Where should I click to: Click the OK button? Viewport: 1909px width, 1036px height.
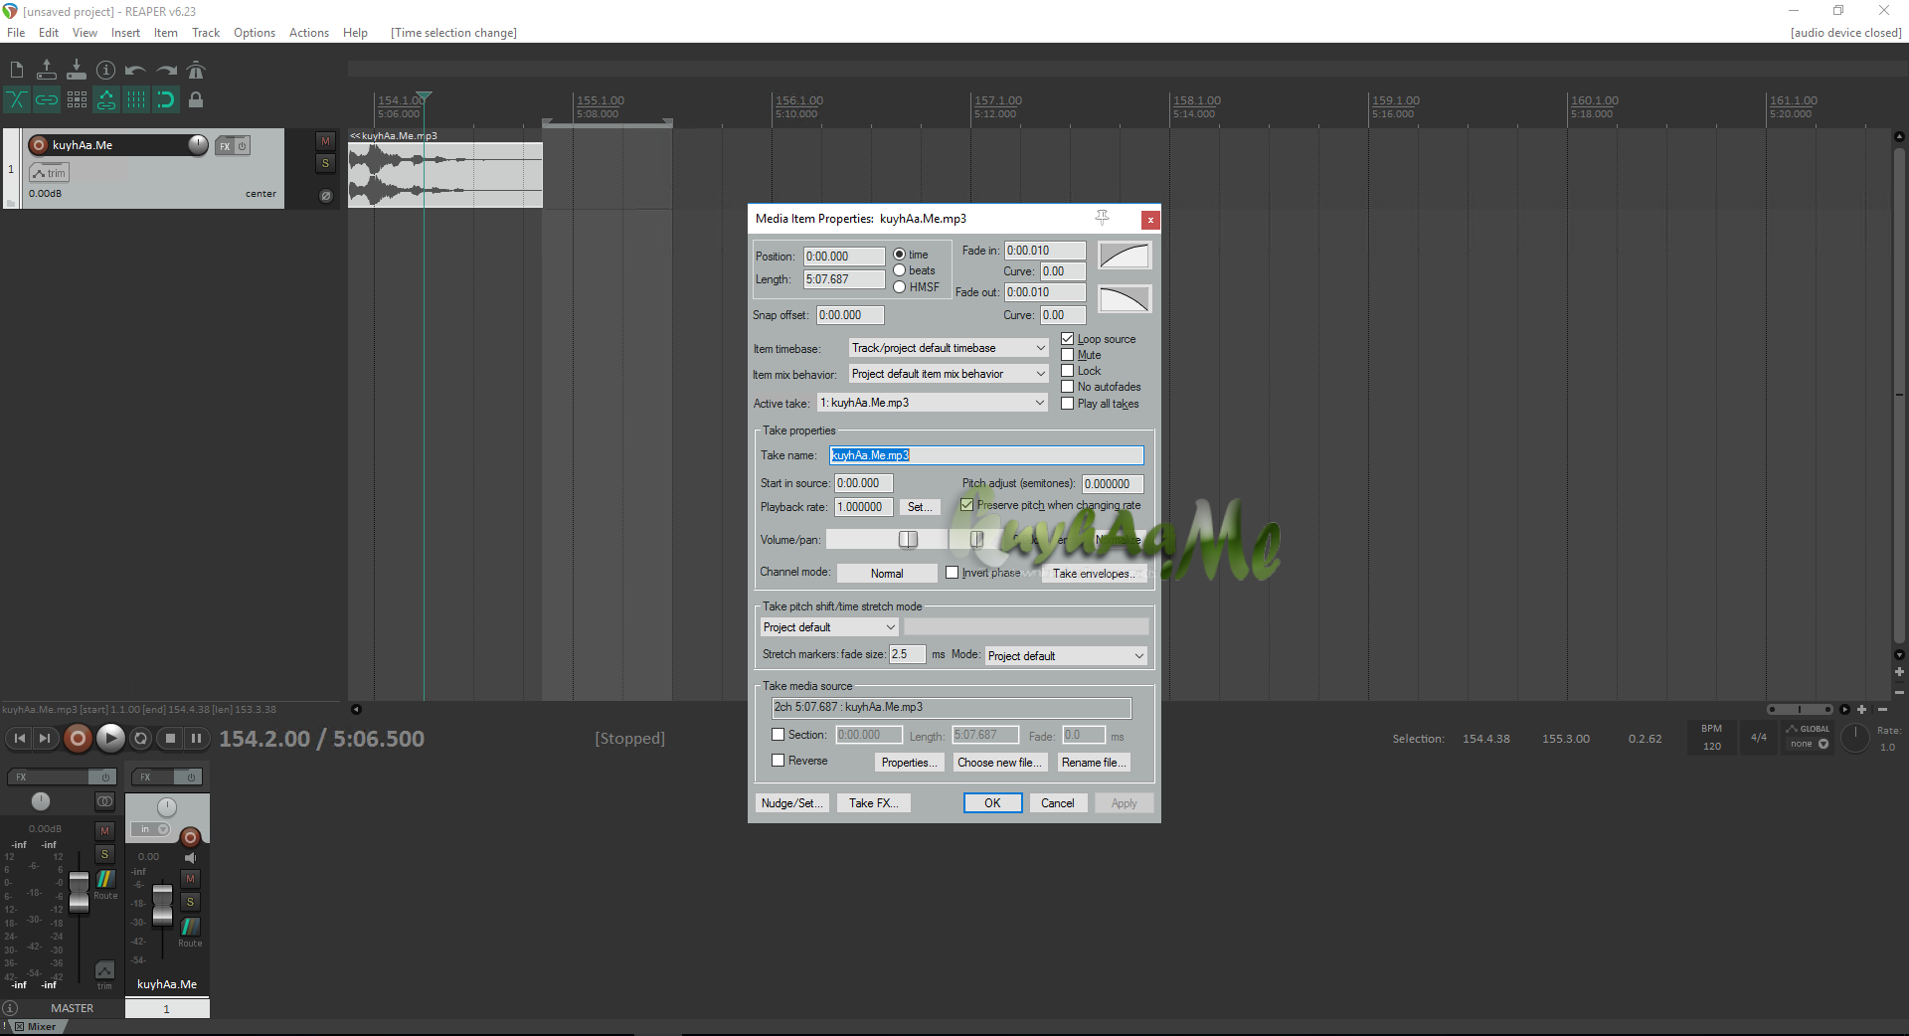992,803
